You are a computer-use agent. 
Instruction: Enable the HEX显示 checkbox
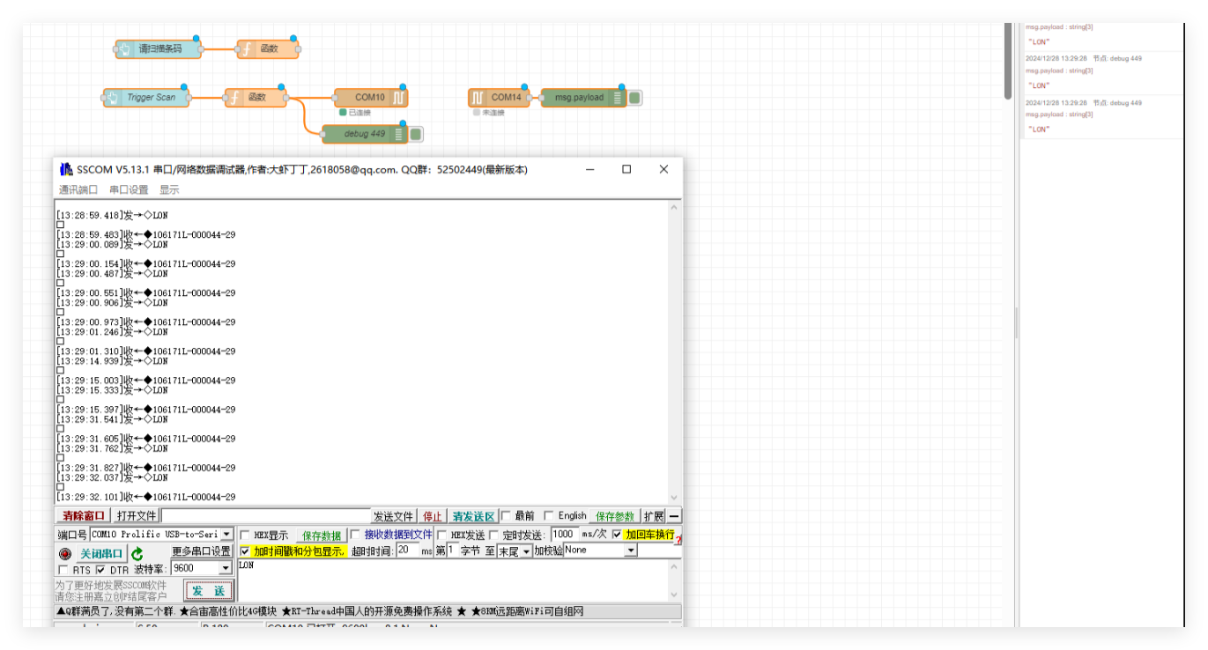point(245,536)
